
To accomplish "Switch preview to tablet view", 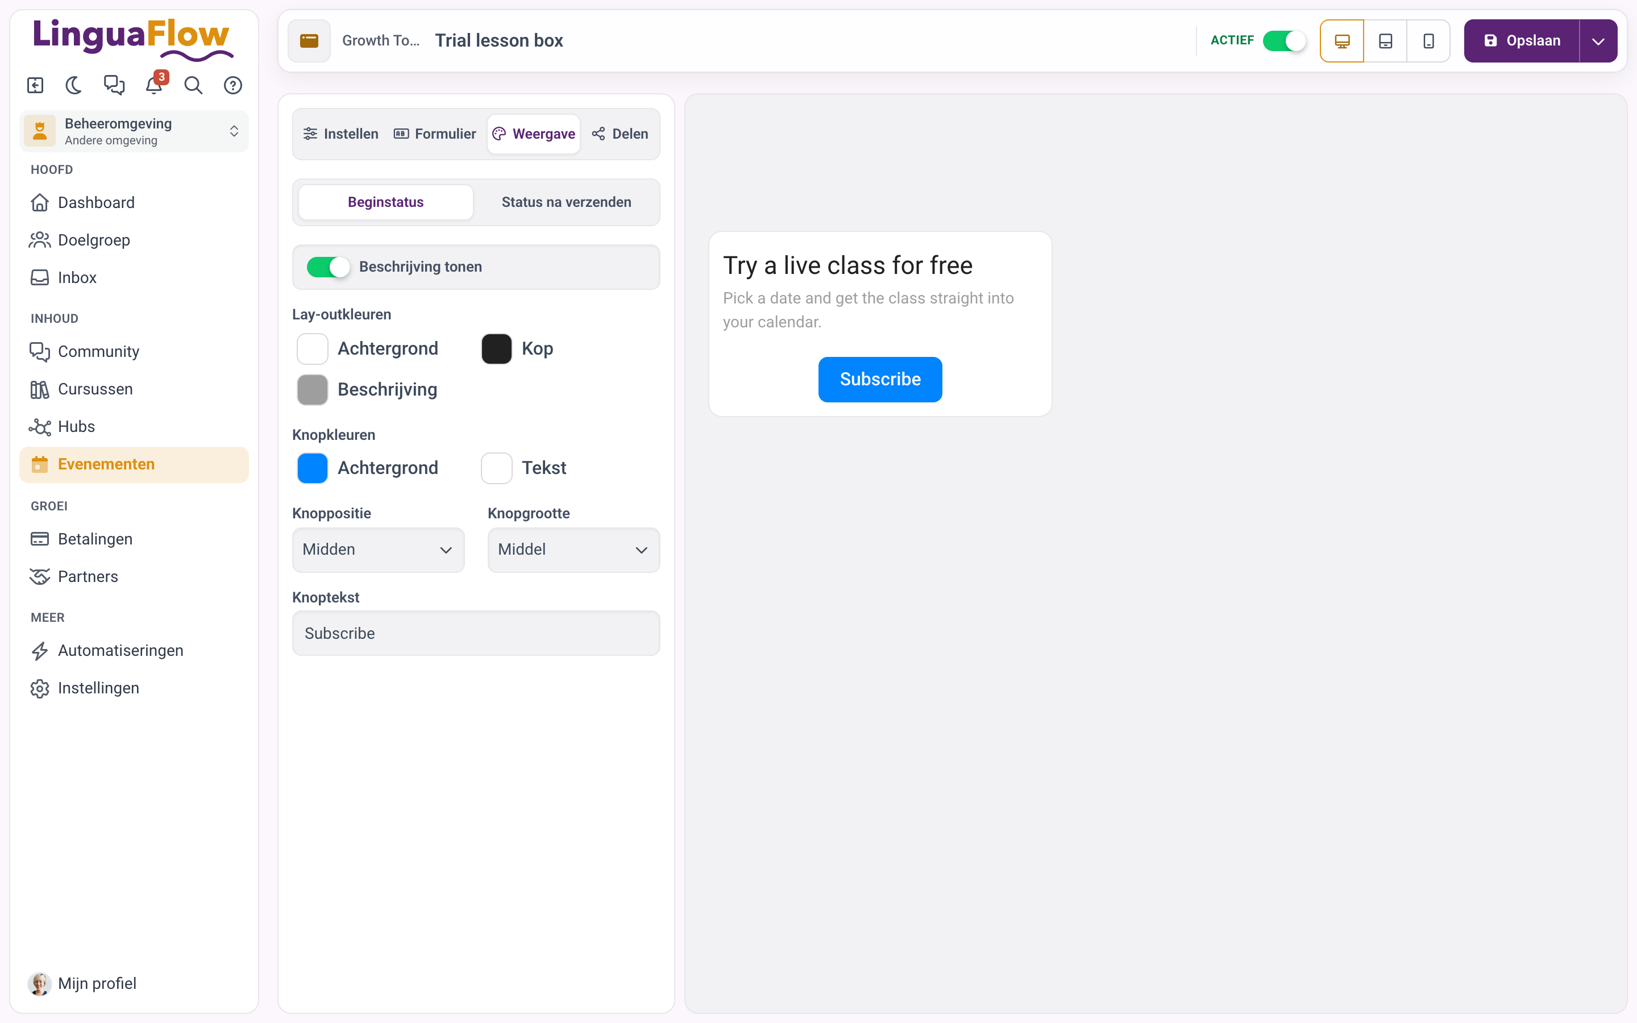I will pyautogui.click(x=1385, y=40).
